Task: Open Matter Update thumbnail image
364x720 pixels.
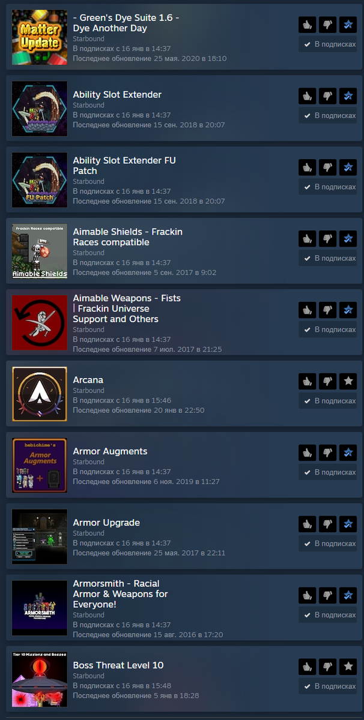Action: (40, 37)
